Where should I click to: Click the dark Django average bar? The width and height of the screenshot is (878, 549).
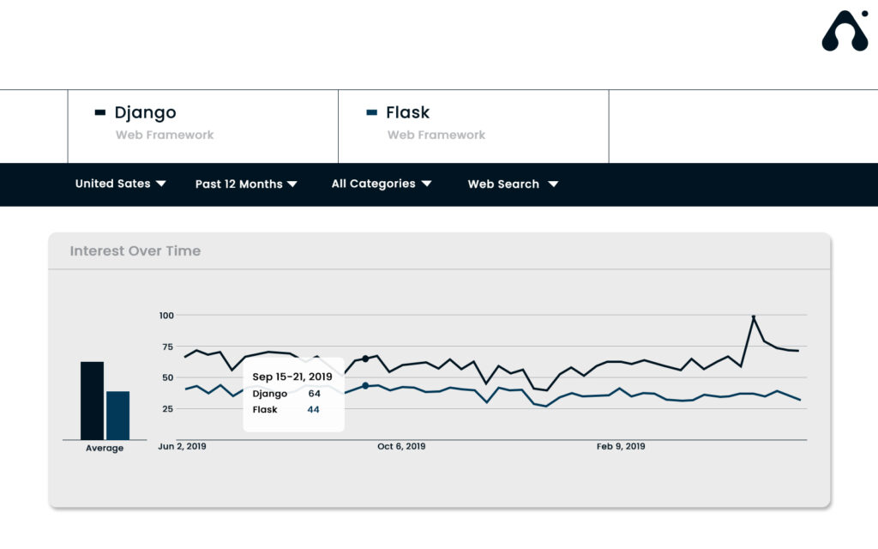[92, 401]
